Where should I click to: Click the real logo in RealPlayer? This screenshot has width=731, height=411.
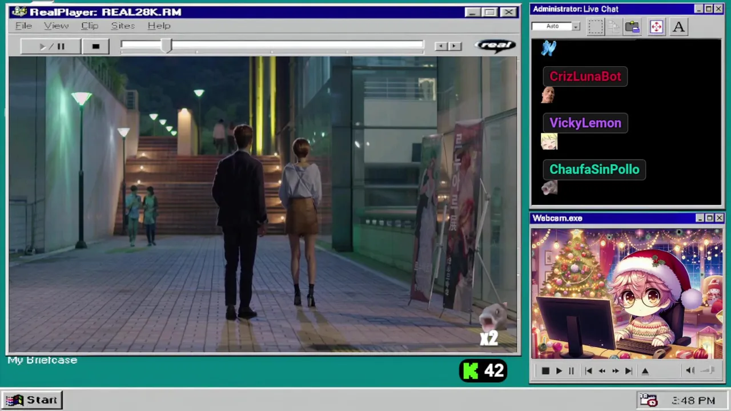coord(495,46)
